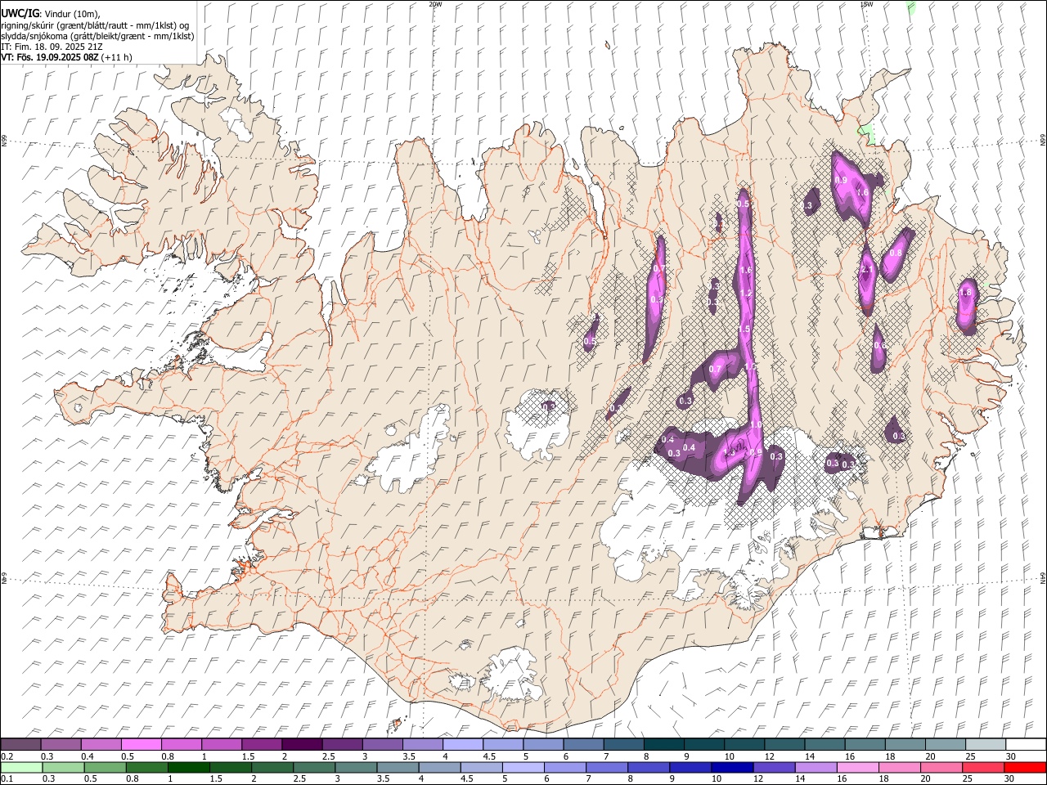Pick the darkest purple swatch between 2 and 2.5
The image size is (1047, 785).
pos(301,744)
